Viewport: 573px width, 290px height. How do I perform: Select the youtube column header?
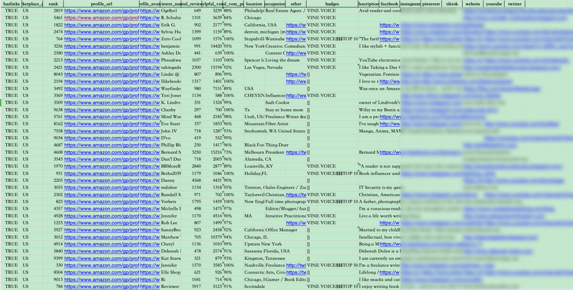click(x=494, y=4)
